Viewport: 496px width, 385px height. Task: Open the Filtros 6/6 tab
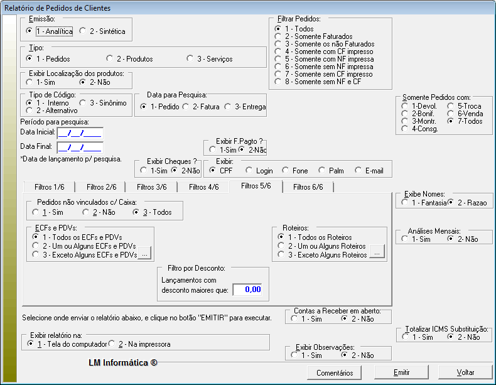(x=308, y=187)
